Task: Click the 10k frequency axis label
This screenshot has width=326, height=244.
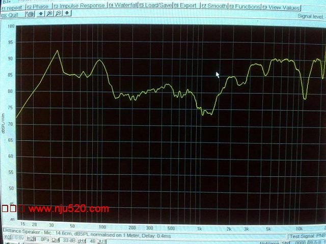Action: pyautogui.click(x=300, y=229)
